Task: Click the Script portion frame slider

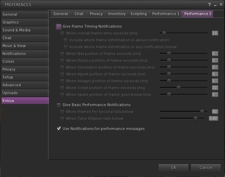Action: [x=178, y=88]
